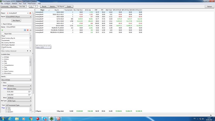Viewport: 215px width, 121px height.
Task: Click the green apply report icon
Action: tap(2, 30)
